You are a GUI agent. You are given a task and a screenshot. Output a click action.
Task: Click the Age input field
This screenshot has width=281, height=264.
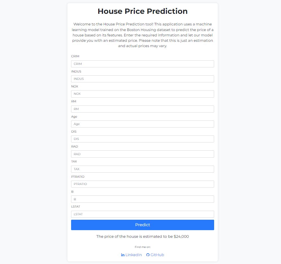[x=142, y=124]
